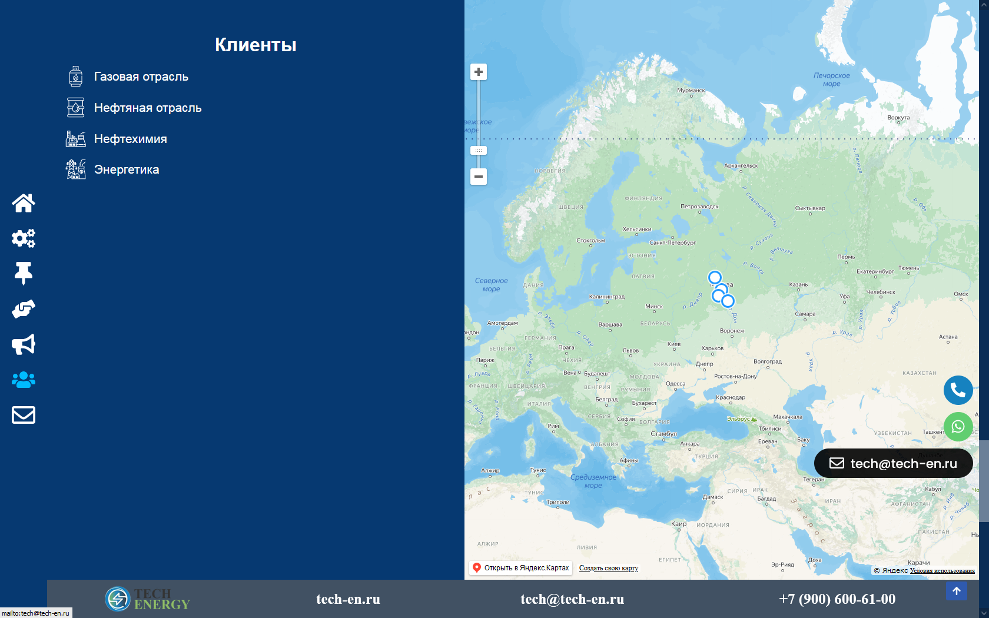Click the power tower icon beside Энергетика
This screenshot has height=618, width=989.
[x=75, y=170]
